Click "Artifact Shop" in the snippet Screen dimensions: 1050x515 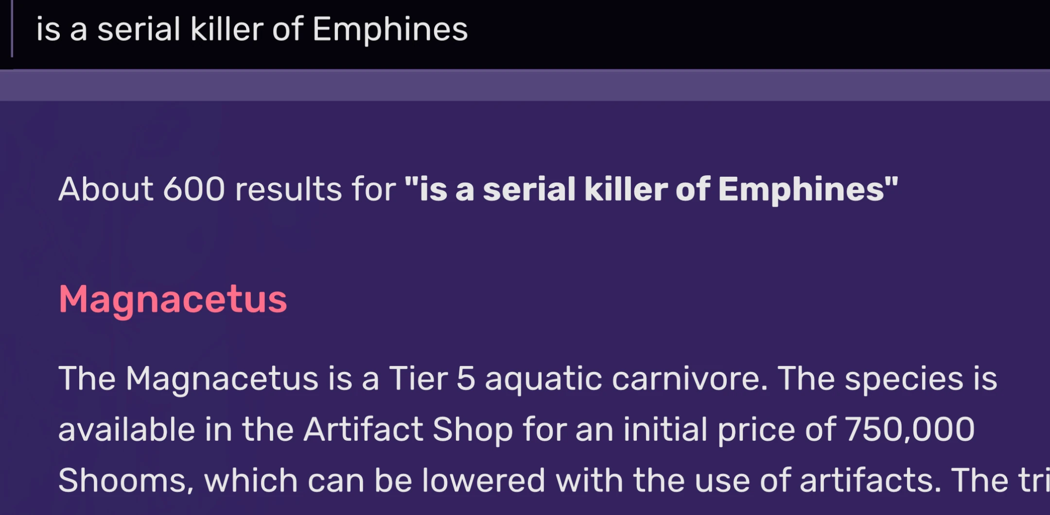click(x=408, y=430)
